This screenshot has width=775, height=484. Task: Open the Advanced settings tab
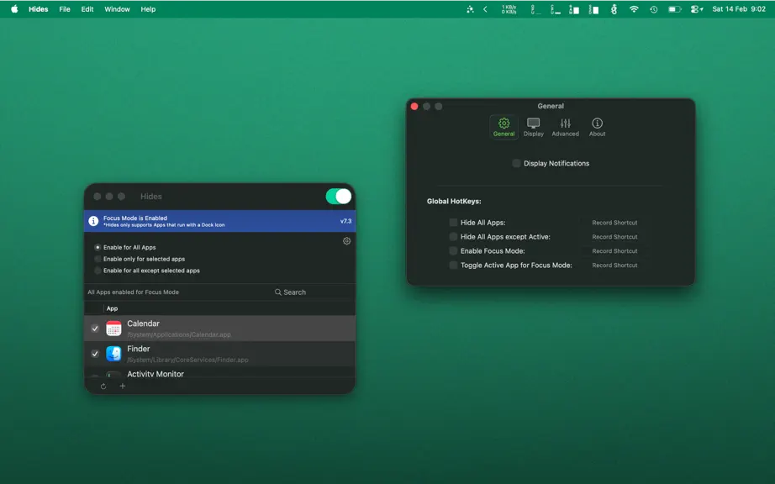[x=565, y=127]
